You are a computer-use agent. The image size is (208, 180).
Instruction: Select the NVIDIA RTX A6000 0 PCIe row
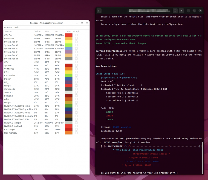pos(46,119)
